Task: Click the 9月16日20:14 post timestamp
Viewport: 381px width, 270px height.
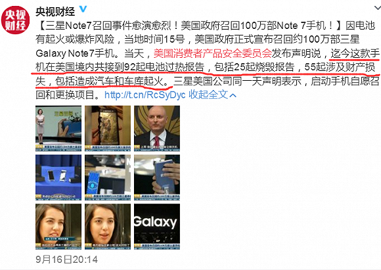Action: [x=66, y=259]
